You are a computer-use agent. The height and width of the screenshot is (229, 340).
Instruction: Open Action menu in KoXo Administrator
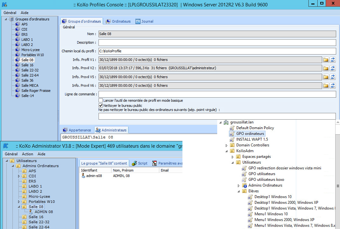pyautogui.click(x=27, y=154)
